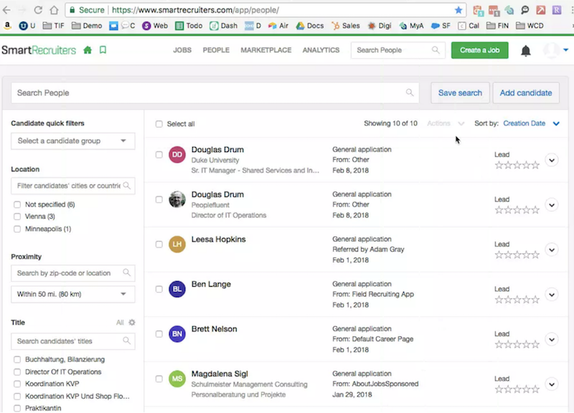Click the Title search magnifier icon
Image resolution: width=574 pixels, height=413 pixels.
tap(127, 341)
